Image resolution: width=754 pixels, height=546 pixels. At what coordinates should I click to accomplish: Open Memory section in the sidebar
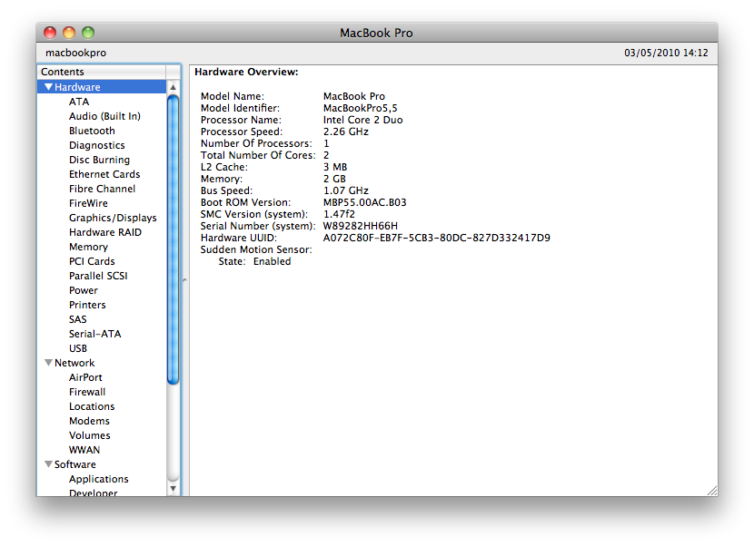coord(88,247)
